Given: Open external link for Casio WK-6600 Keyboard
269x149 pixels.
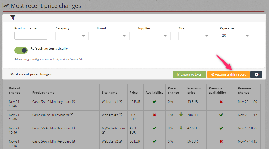Looking at the screenshot, I should coord(71,115).
